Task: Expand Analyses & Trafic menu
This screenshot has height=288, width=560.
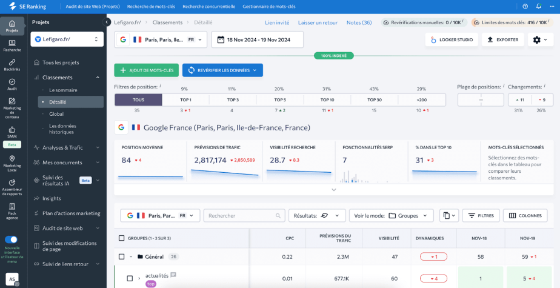Action: [x=67, y=147]
